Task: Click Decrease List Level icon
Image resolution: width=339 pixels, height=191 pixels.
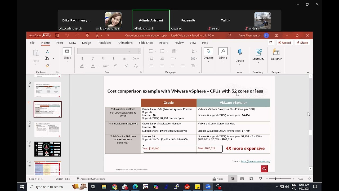Action: 151,58
